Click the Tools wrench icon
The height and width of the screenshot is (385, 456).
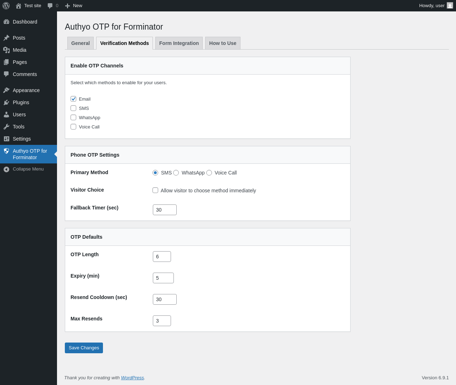coord(6,127)
